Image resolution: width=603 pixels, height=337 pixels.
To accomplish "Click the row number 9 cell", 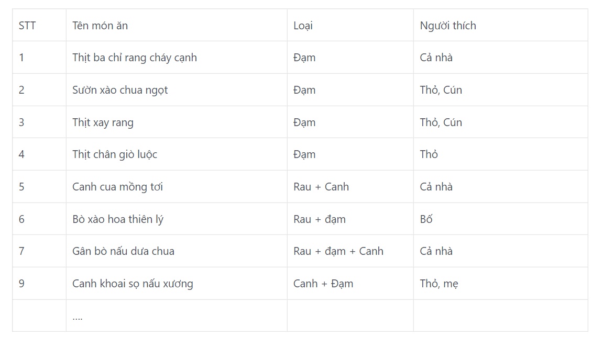I will pos(39,284).
